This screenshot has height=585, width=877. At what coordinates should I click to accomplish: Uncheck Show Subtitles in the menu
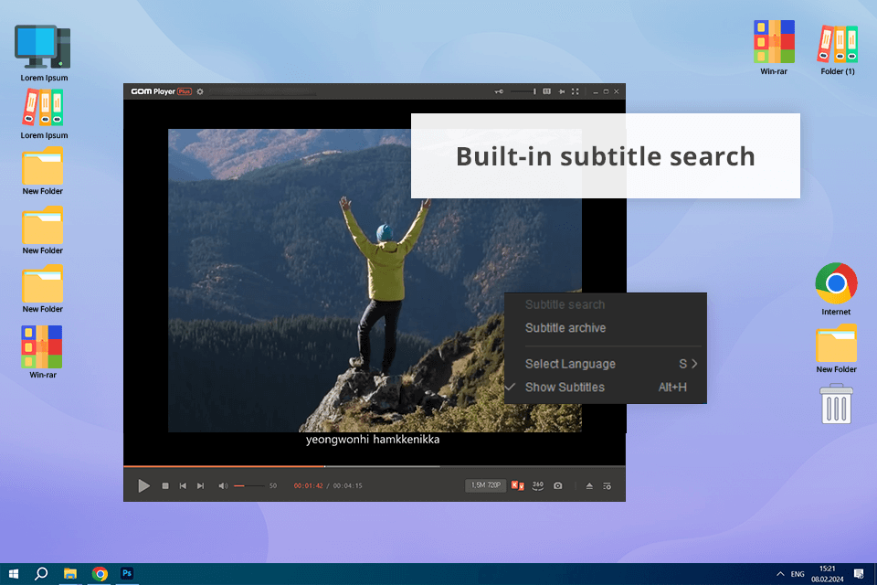click(x=605, y=388)
